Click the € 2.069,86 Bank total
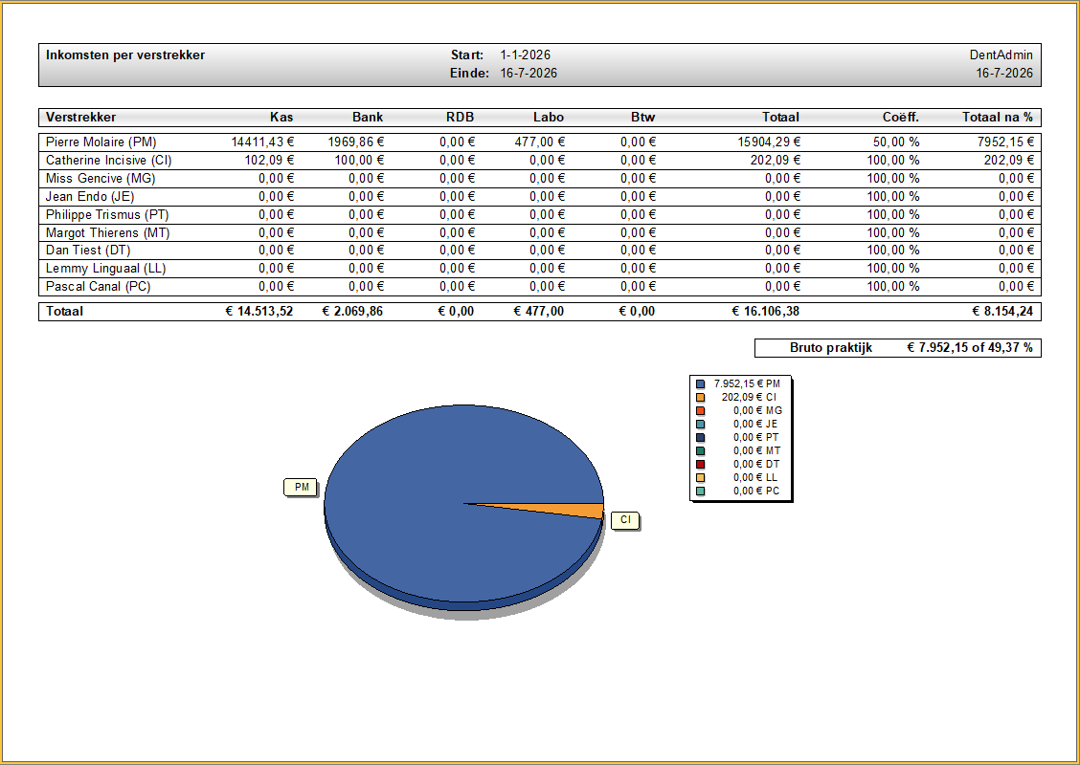 pos(352,312)
